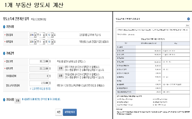Click the ⑪ 산출세액 row in result table
Screen dimensions: 192x119
point(153,84)
